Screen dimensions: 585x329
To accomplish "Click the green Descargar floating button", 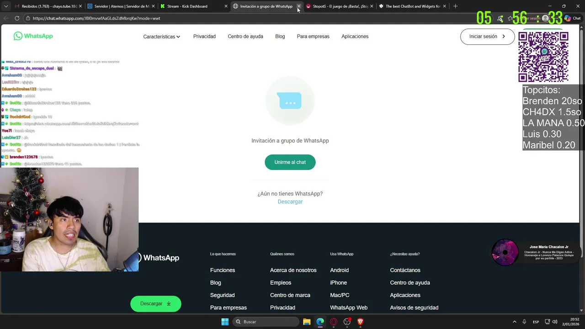I will tap(156, 303).
